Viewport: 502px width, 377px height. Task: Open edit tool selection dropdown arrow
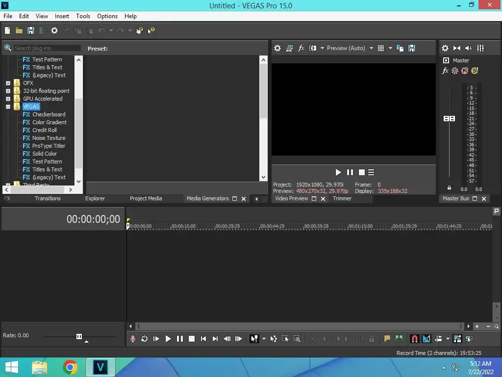(264, 339)
